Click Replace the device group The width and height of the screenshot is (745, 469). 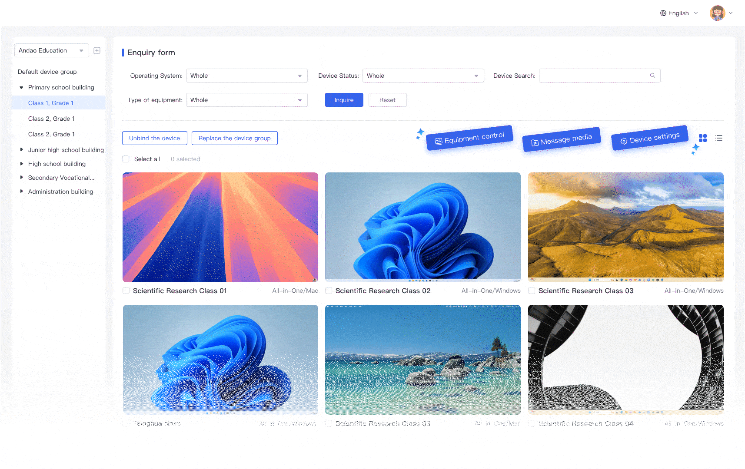pos(235,138)
